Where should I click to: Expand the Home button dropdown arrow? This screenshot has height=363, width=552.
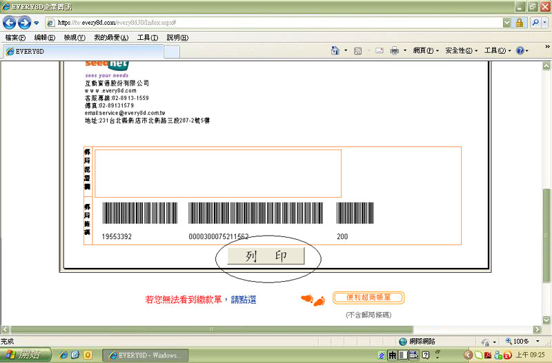click(346, 51)
